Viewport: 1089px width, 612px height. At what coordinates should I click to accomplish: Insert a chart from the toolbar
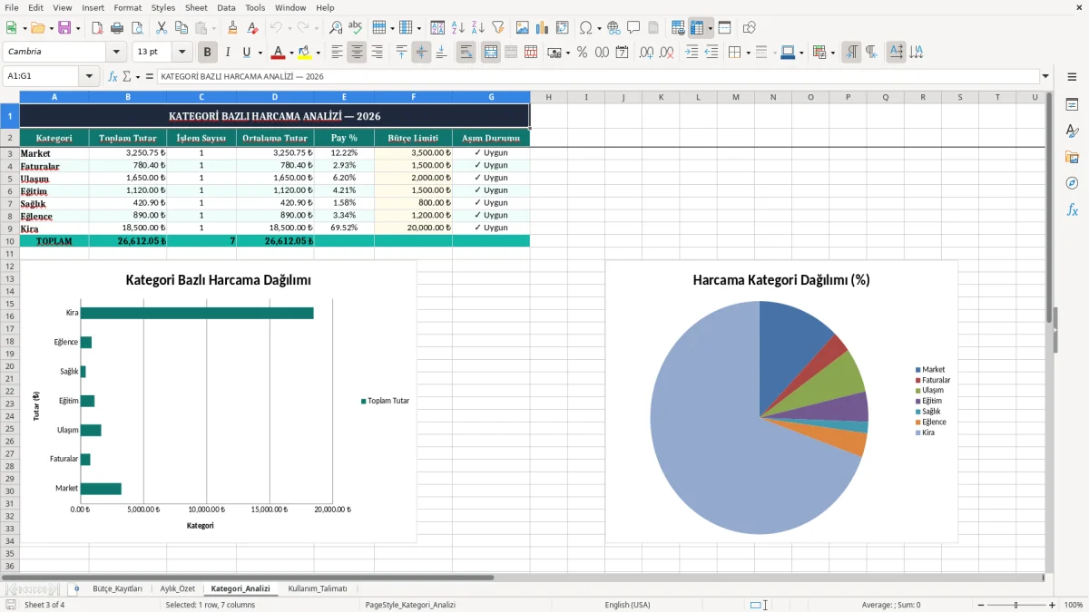pos(543,28)
